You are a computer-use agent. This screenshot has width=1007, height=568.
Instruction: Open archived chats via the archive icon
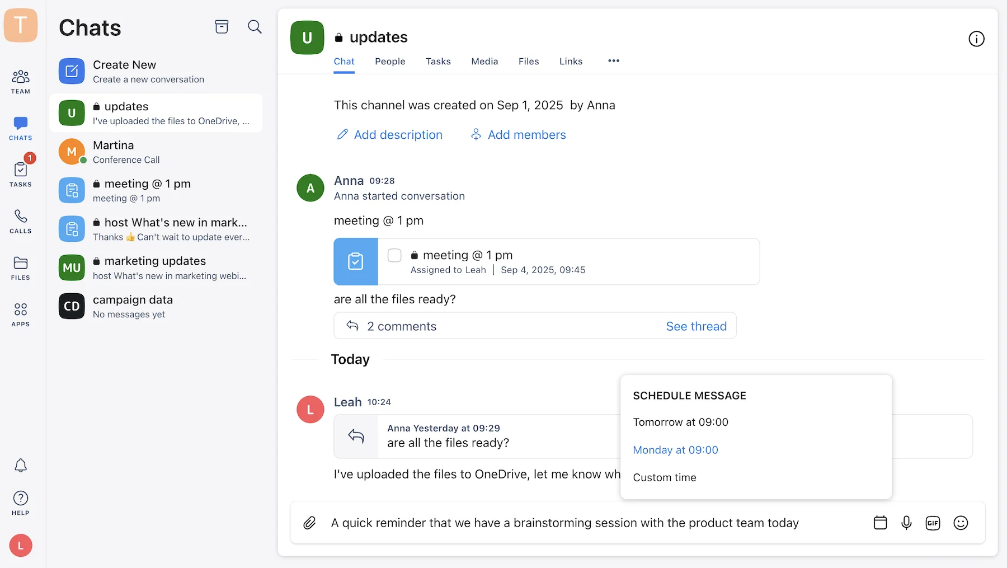tap(222, 26)
